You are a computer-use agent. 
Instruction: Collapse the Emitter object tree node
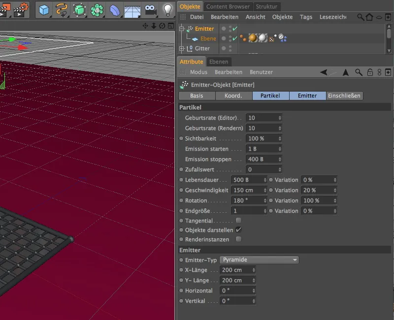pos(182,29)
